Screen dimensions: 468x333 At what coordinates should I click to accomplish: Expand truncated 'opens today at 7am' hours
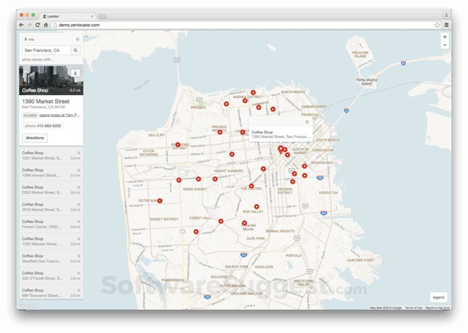59,115
